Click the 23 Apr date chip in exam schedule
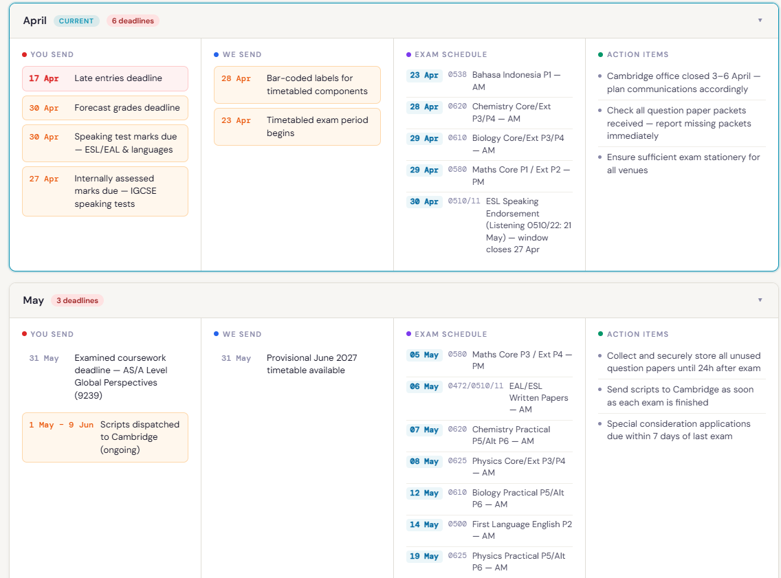 tap(424, 75)
